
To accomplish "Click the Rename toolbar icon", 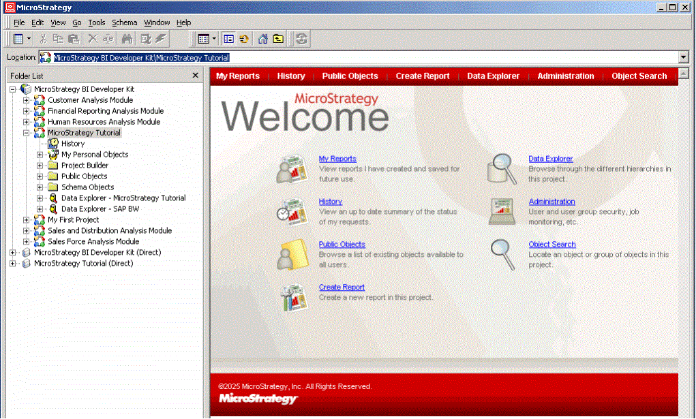I will click(x=108, y=39).
